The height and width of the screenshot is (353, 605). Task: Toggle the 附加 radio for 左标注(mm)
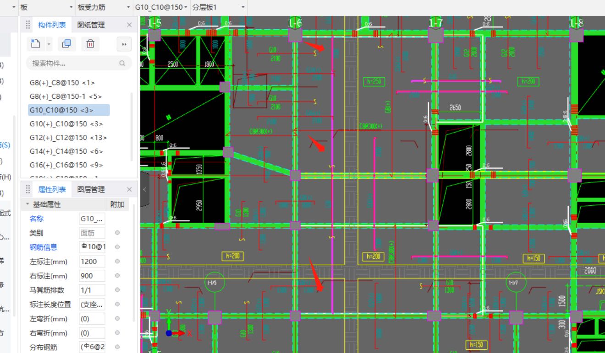(117, 262)
